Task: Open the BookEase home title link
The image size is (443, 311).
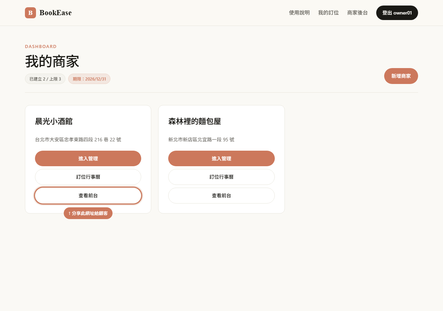Action: tap(55, 13)
